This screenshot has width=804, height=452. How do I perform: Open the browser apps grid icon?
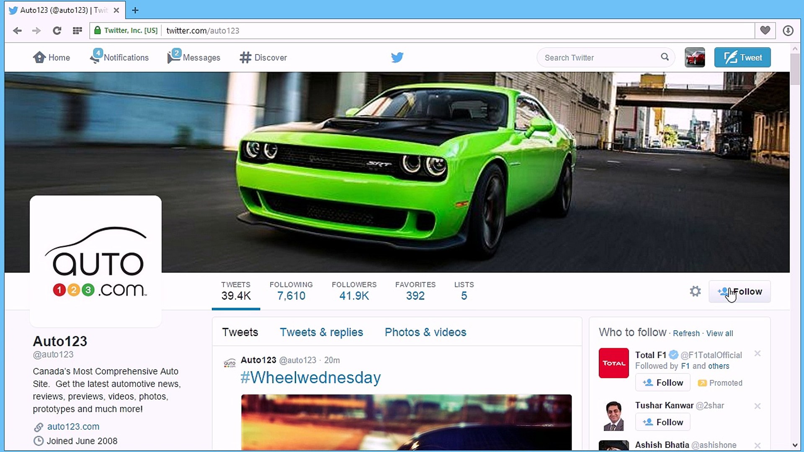77,31
